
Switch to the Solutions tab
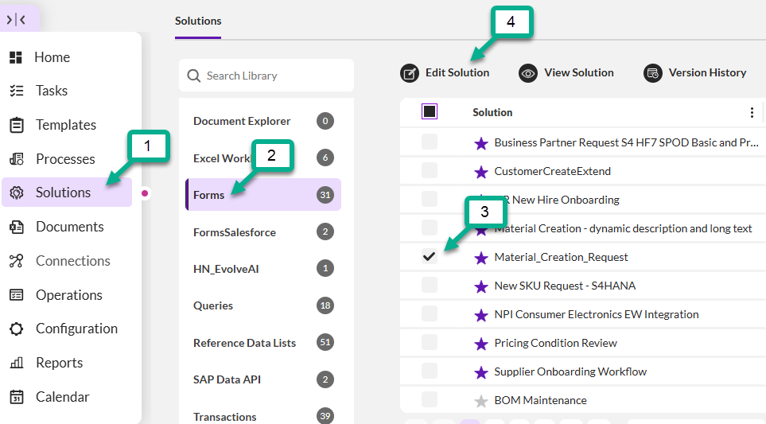(198, 21)
